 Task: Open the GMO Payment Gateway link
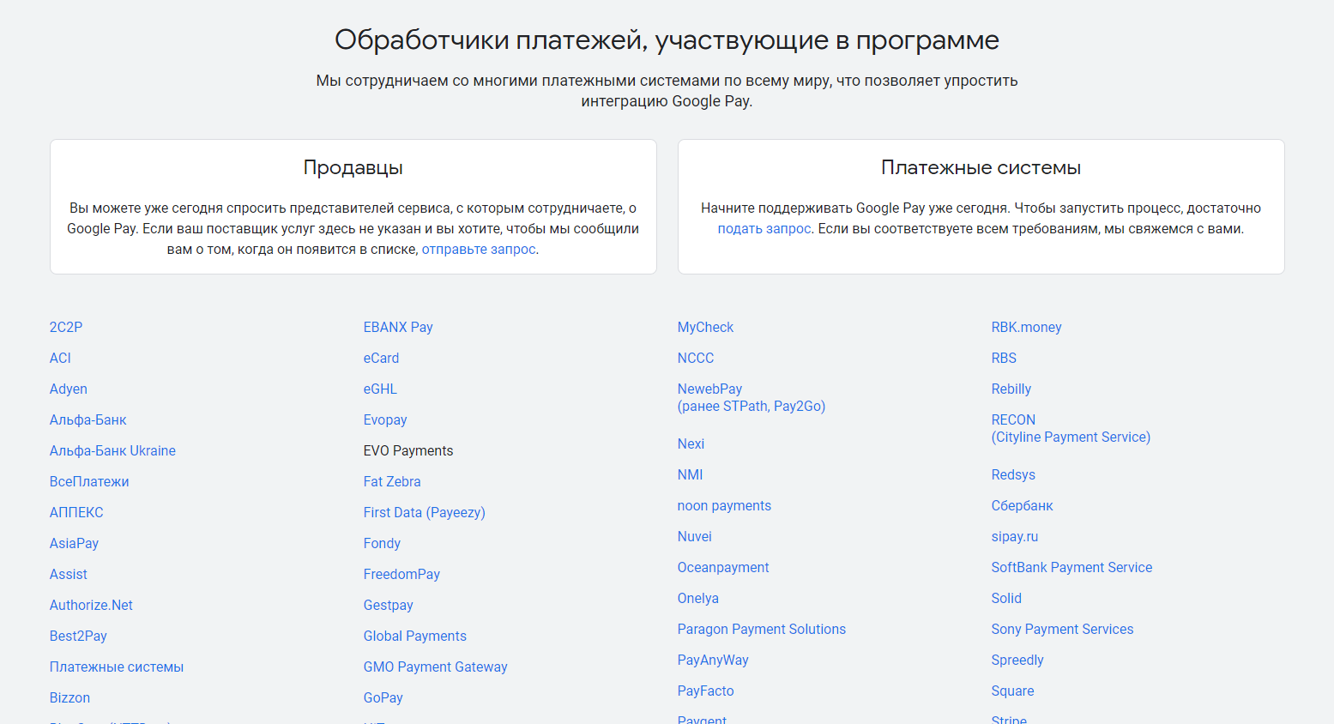pyautogui.click(x=435, y=667)
